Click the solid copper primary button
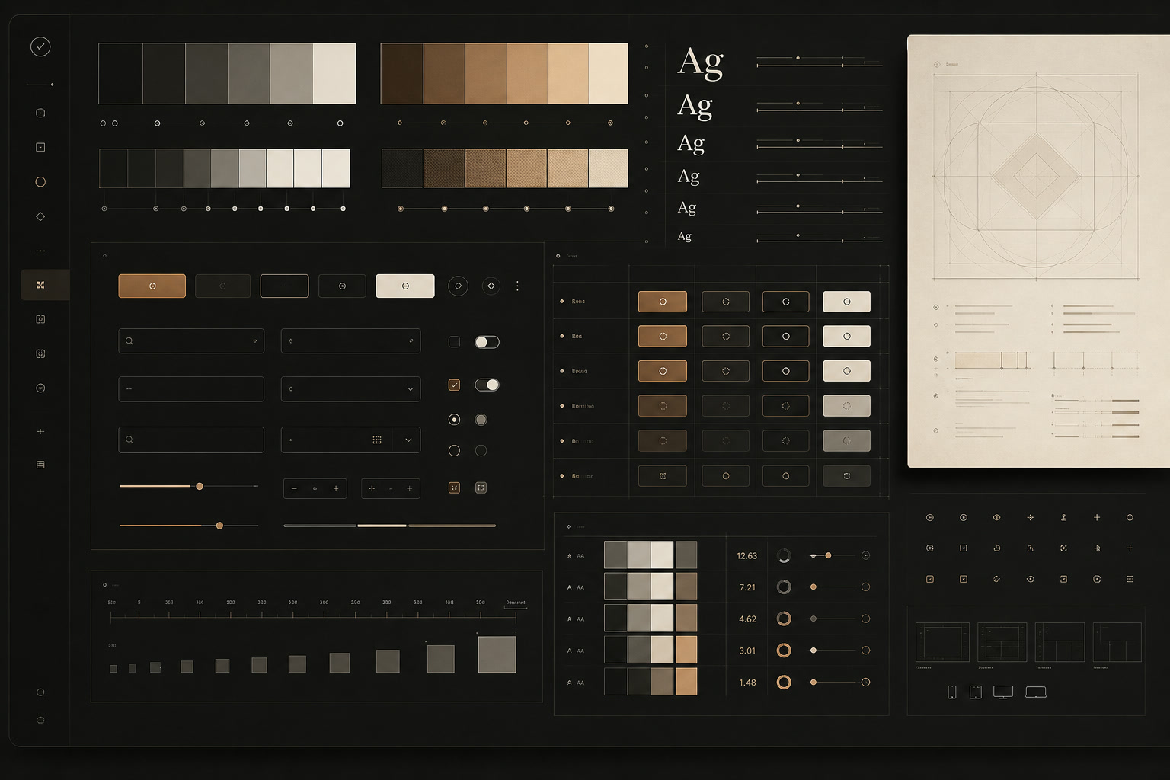1170x780 pixels. (x=152, y=286)
